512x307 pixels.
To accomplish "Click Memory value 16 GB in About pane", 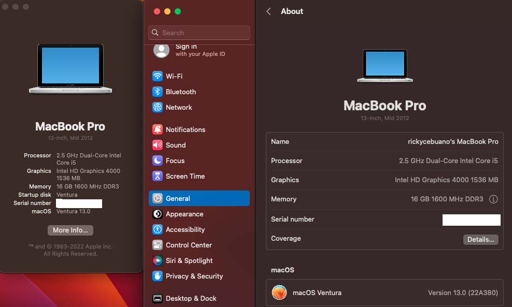I will pos(447,199).
